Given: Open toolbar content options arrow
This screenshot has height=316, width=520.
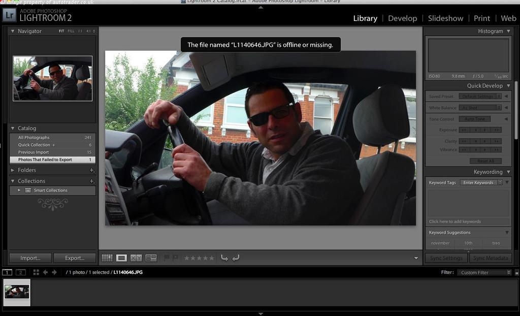Looking at the screenshot, I should coord(416,258).
